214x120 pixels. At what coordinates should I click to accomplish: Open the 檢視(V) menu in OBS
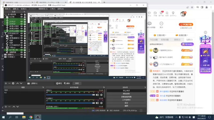pyautogui.click(x=24, y=9)
